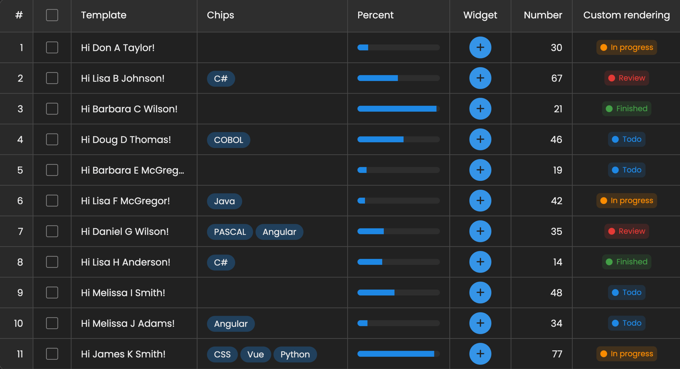Click the Finished status badge in row 8
This screenshot has height=369, width=680.
(627, 262)
